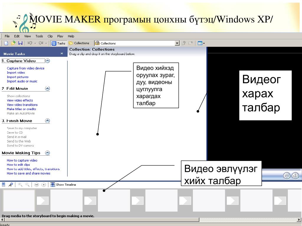
Task: Click the Import pictures link
Action: (17, 77)
